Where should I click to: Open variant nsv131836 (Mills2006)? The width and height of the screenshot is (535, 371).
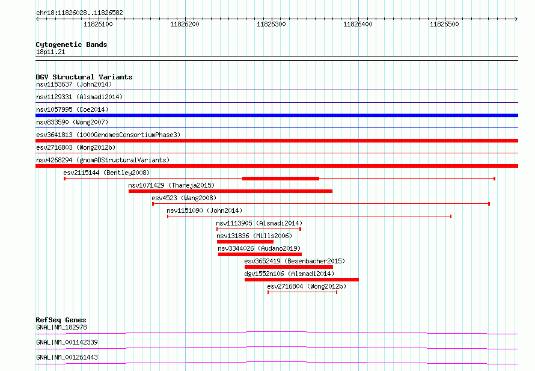tap(254, 236)
